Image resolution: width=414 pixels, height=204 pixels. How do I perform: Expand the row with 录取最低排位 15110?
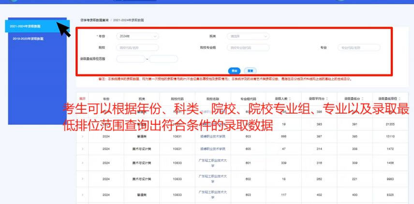click(x=82, y=136)
